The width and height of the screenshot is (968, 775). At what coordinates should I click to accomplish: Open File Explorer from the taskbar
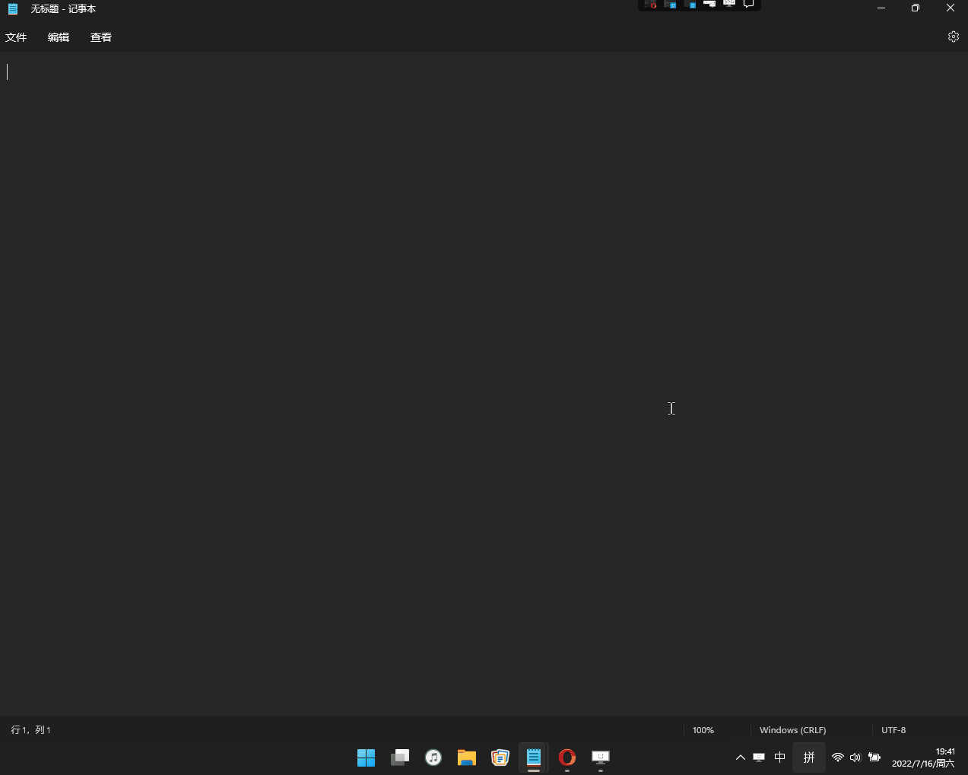(466, 758)
